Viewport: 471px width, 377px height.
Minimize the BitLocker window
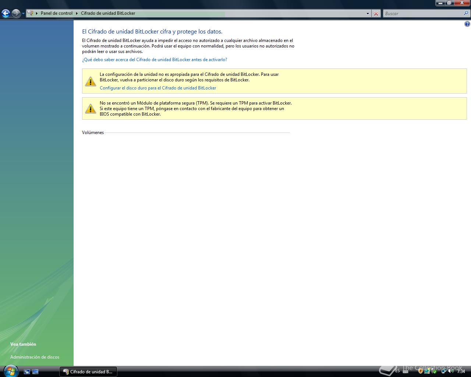[440, 3]
